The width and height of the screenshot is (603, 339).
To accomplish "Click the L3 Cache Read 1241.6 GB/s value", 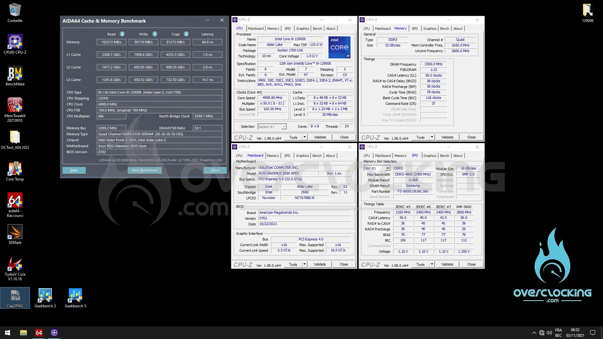I will [111, 80].
